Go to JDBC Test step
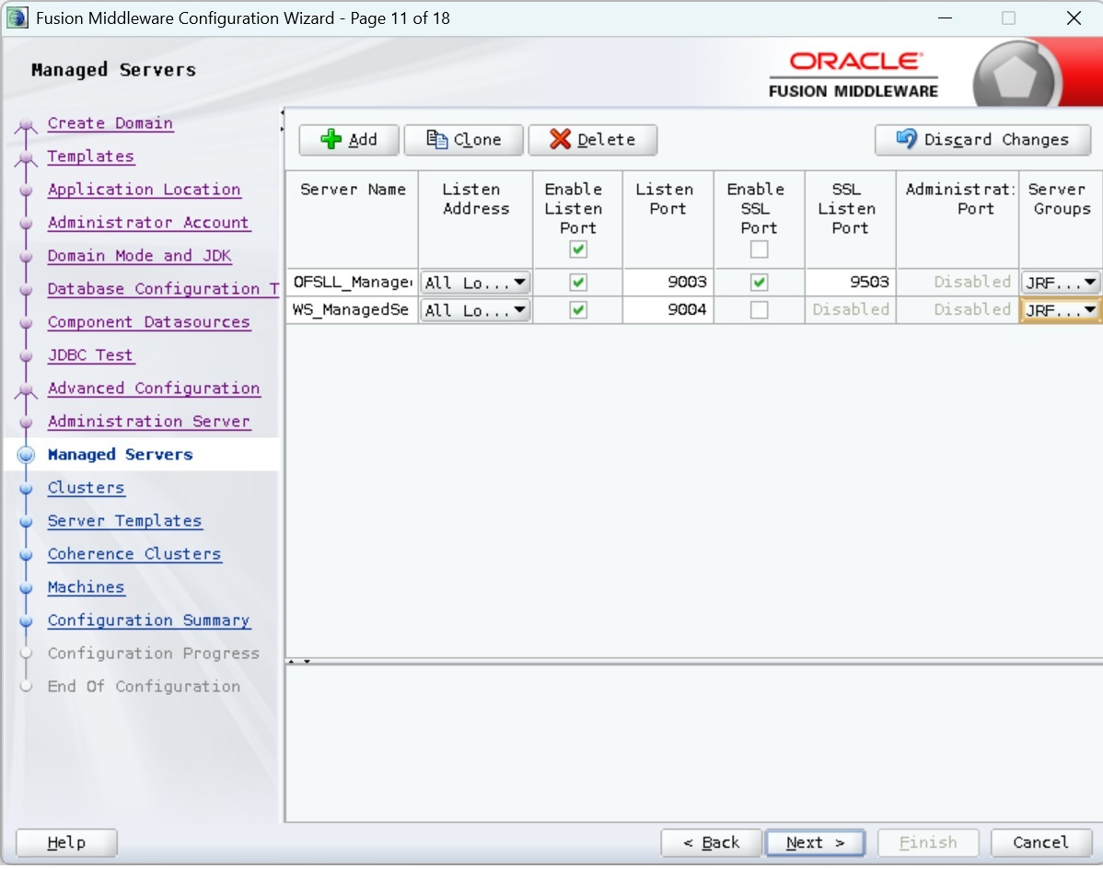Image resolution: width=1103 pixels, height=869 pixels. point(90,354)
